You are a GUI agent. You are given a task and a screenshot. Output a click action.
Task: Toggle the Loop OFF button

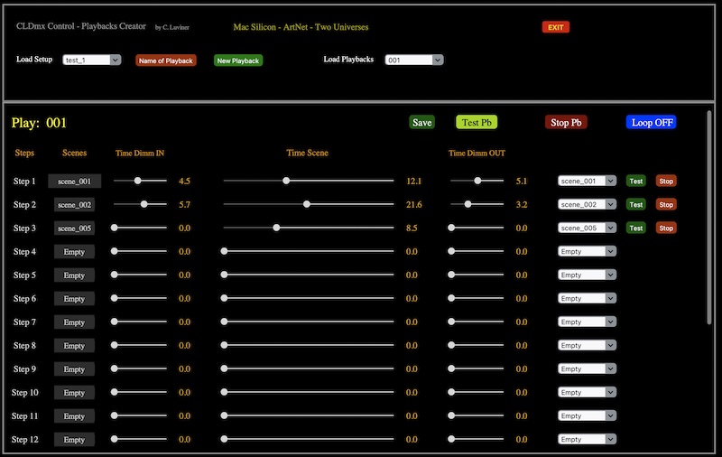point(651,122)
